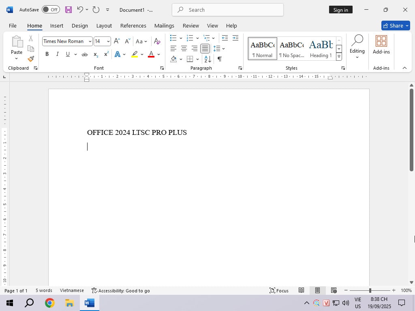Sort the paragraphs alphabetically

(208, 59)
